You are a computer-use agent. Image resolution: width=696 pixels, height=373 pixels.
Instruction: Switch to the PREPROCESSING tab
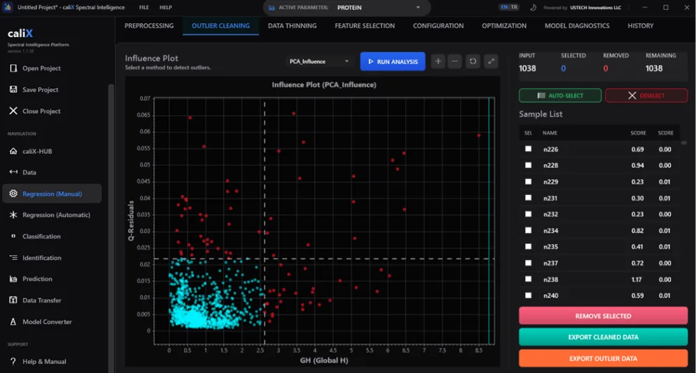point(149,26)
